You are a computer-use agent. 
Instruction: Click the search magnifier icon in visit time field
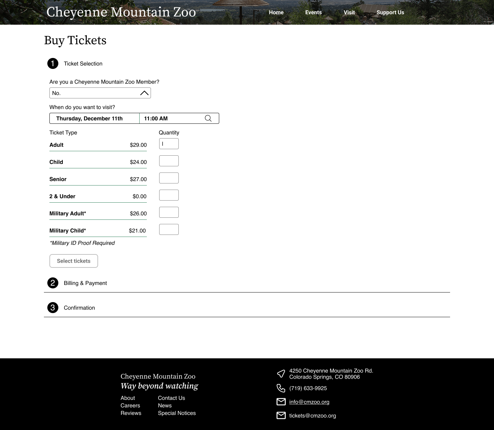[208, 118]
